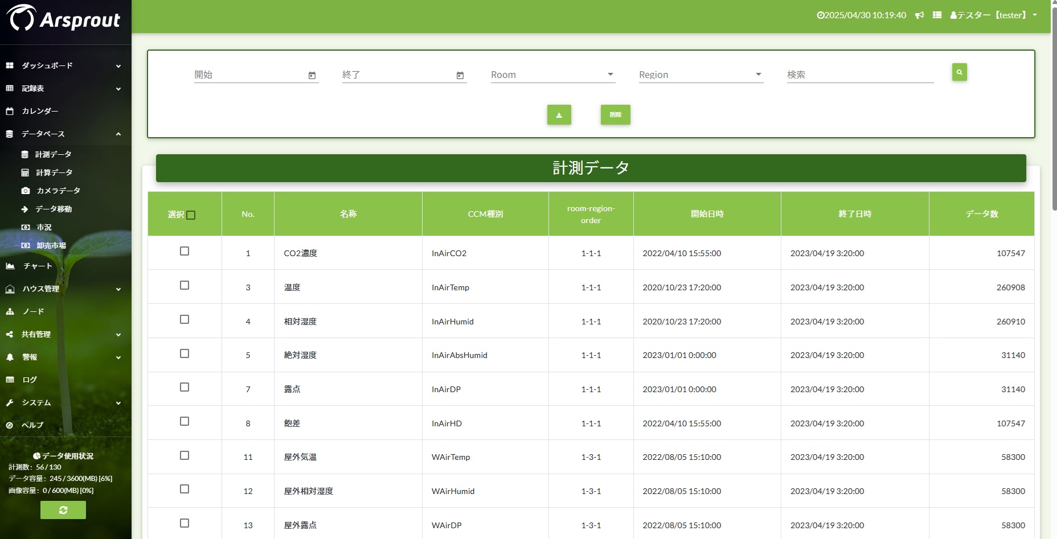
Task: Click the システム wrench icon
Action: pyautogui.click(x=10, y=402)
